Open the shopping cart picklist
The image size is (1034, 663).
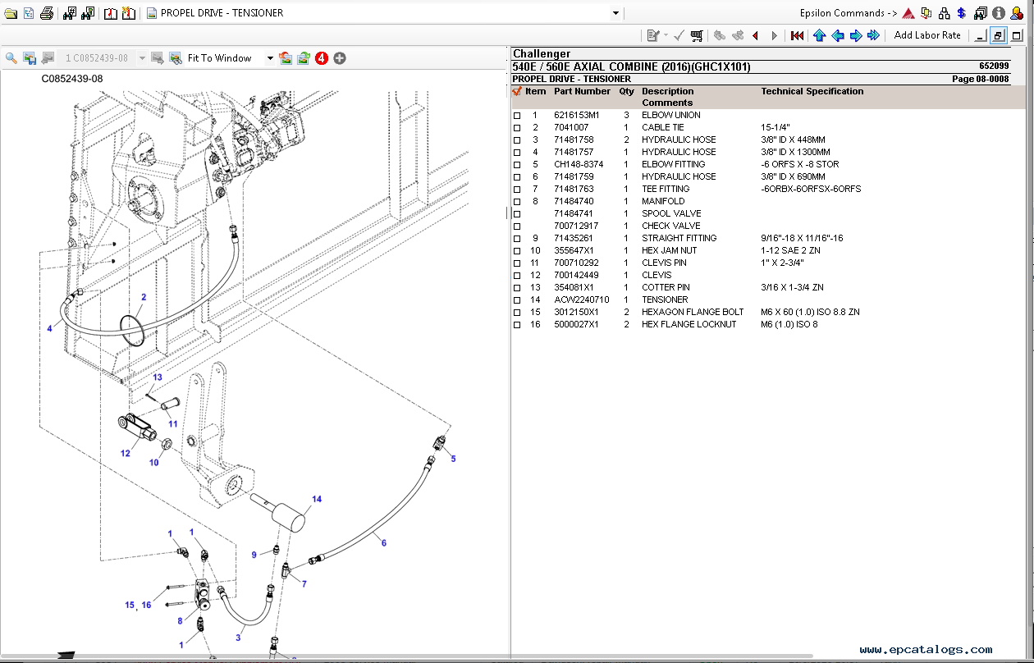pos(698,35)
